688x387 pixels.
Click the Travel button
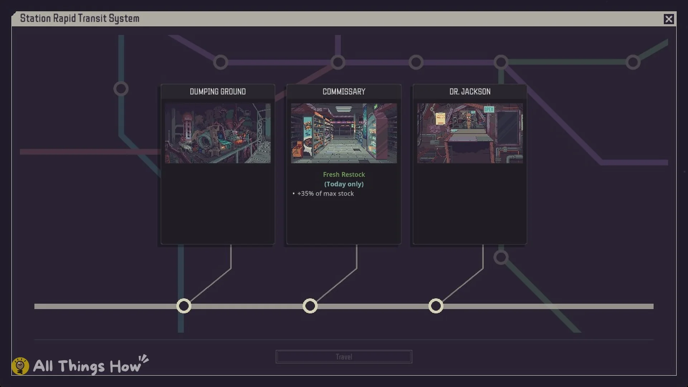click(x=344, y=357)
